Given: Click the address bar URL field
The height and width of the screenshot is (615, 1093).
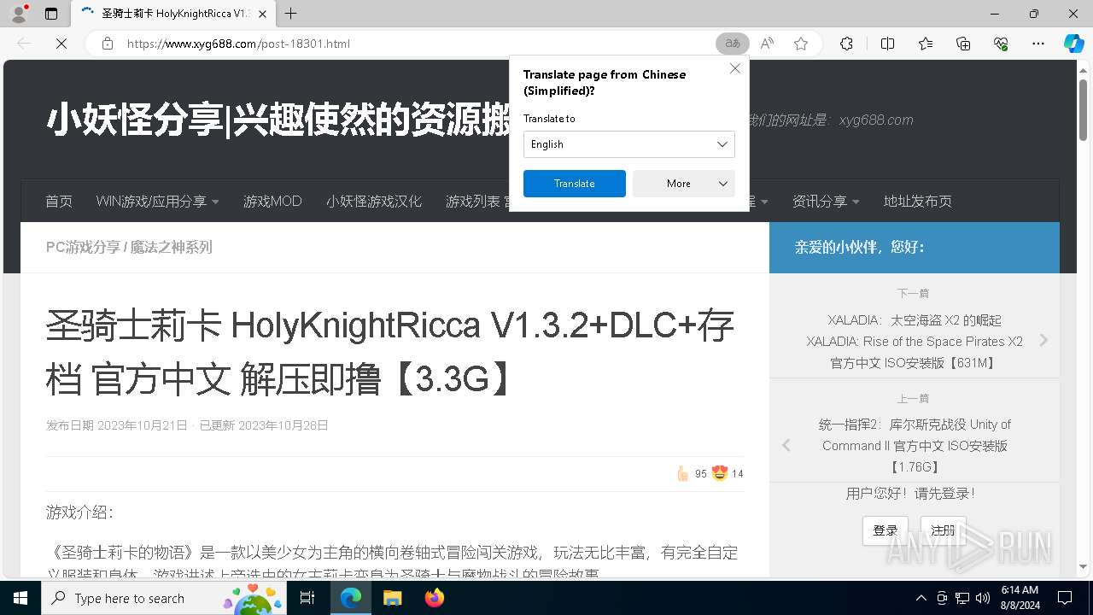Looking at the screenshot, I should pos(410,44).
